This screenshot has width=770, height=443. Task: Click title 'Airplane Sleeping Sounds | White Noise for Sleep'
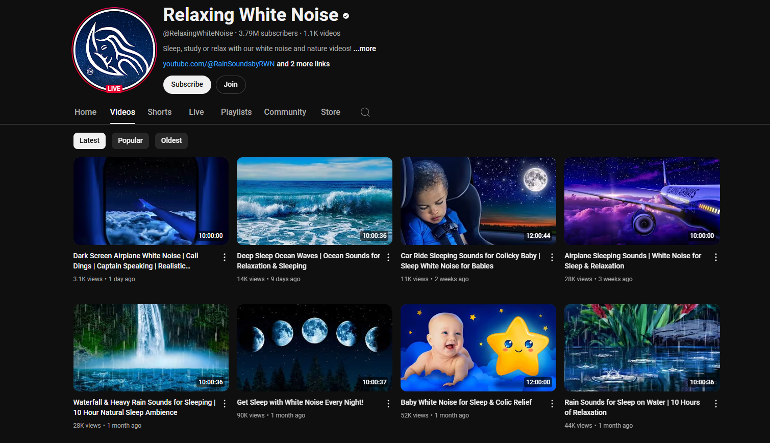pyautogui.click(x=633, y=261)
